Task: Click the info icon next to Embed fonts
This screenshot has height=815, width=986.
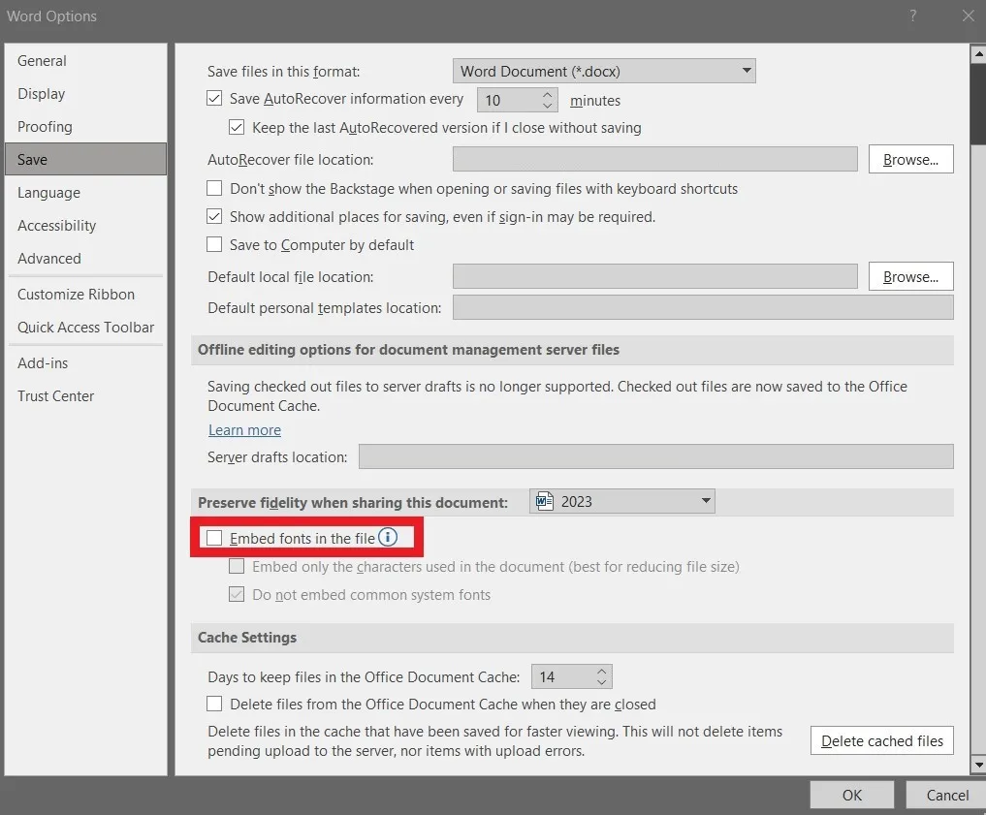Action: (388, 537)
